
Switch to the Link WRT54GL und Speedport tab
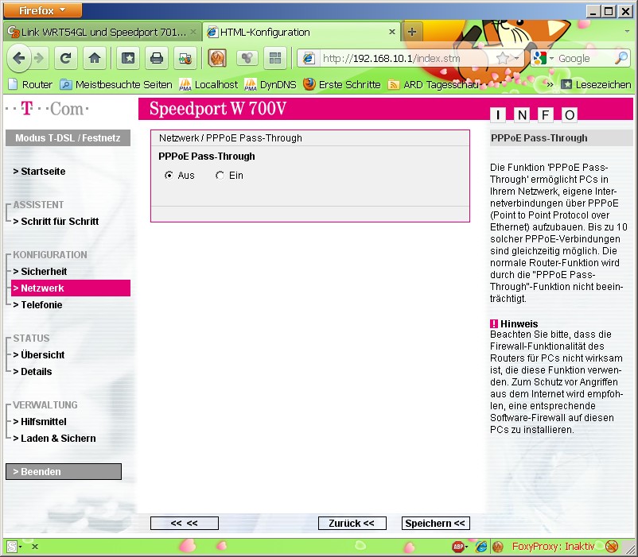(102, 32)
